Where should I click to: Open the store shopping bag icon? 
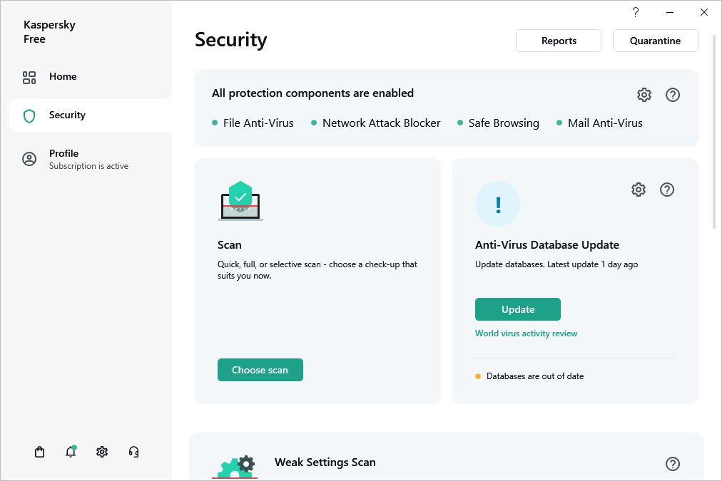(40, 452)
